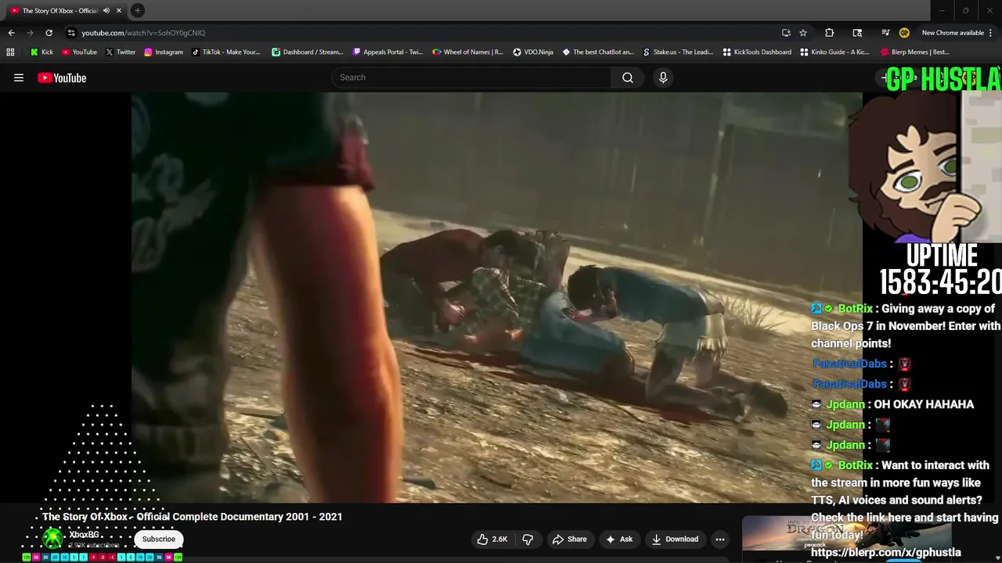
Task: Close The Story Of Xbox tab
Action: pos(119,10)
